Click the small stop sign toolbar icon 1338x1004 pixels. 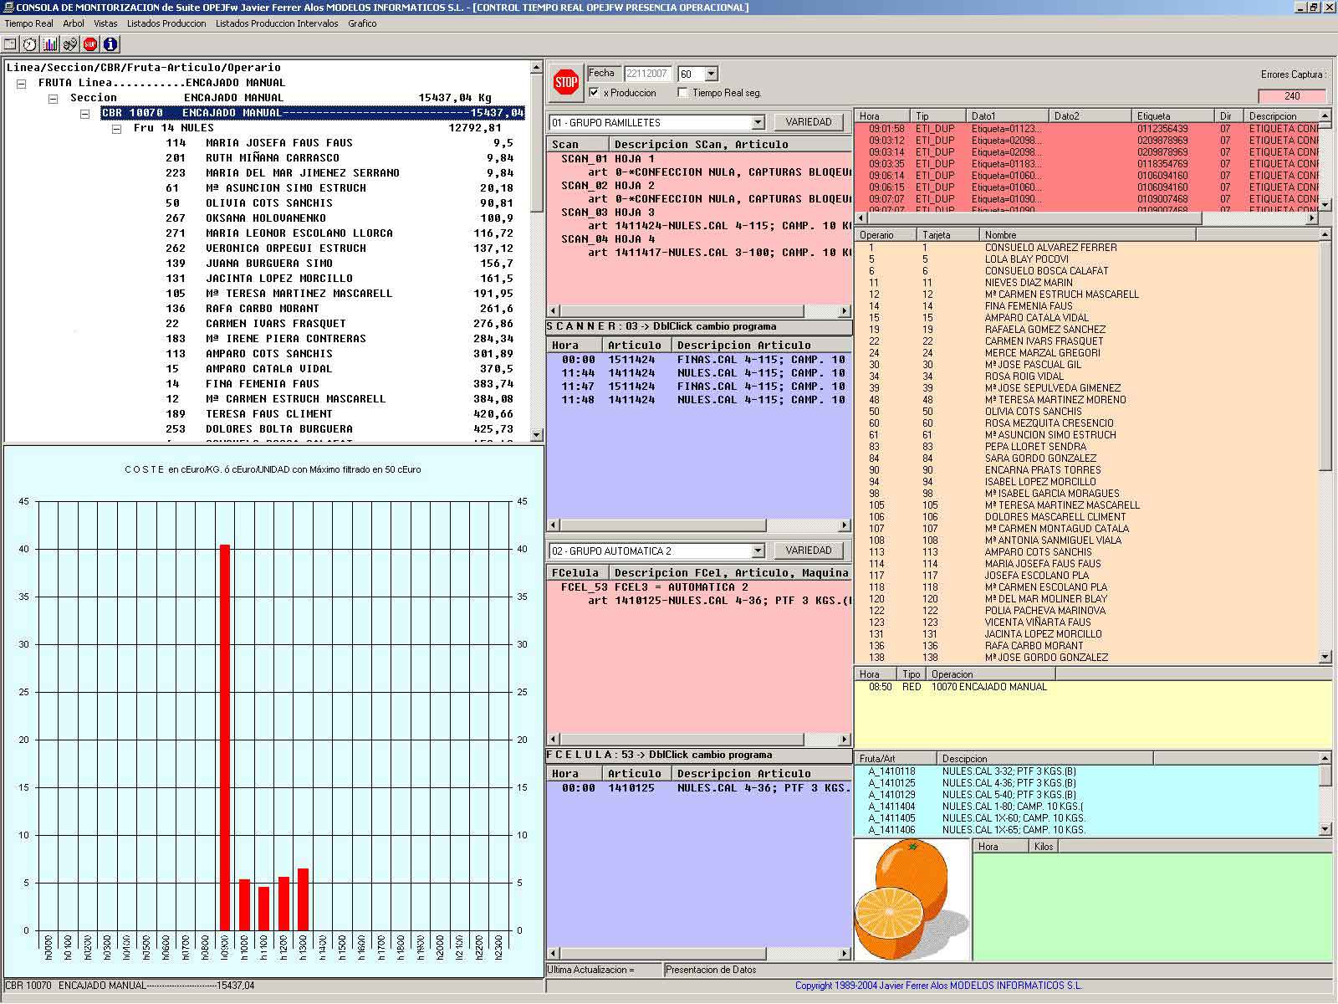pos(90,44)
